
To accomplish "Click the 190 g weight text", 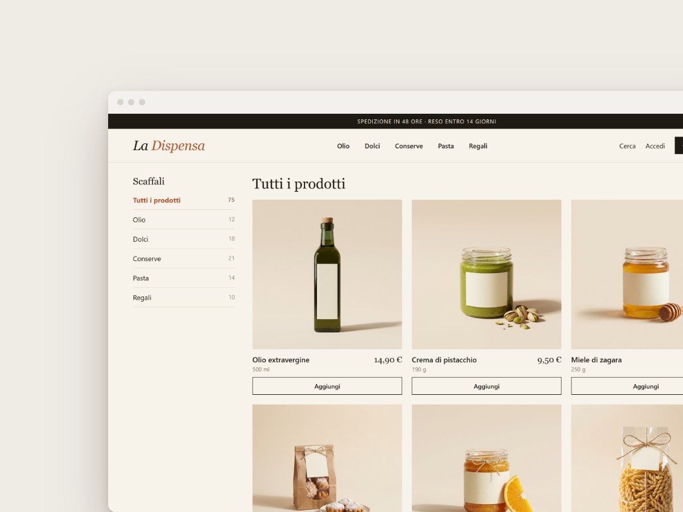I will [x=419, y=370].
